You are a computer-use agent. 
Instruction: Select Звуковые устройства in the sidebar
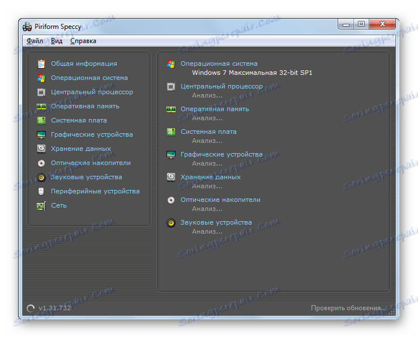(86, 177)
